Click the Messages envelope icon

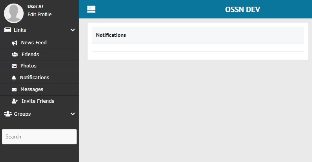tap(15, 89)
